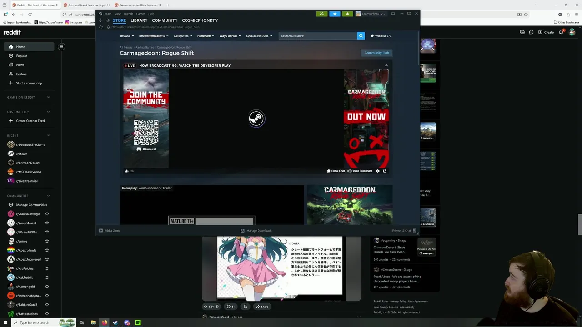
Task: Open the Recommendations dropdown
Action: (154, 35)
